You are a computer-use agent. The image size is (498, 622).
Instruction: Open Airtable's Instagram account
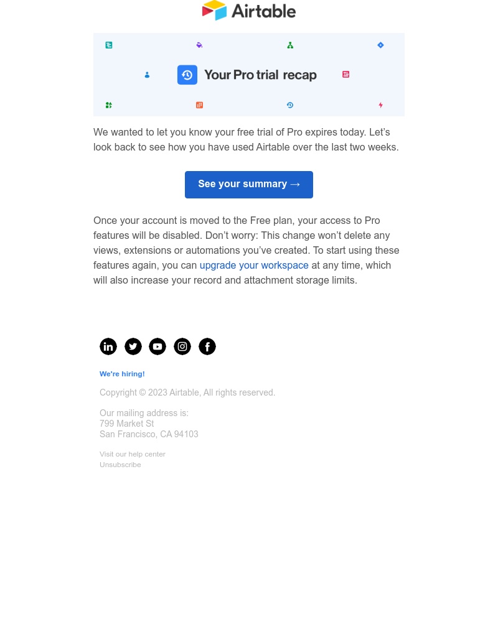182,346
